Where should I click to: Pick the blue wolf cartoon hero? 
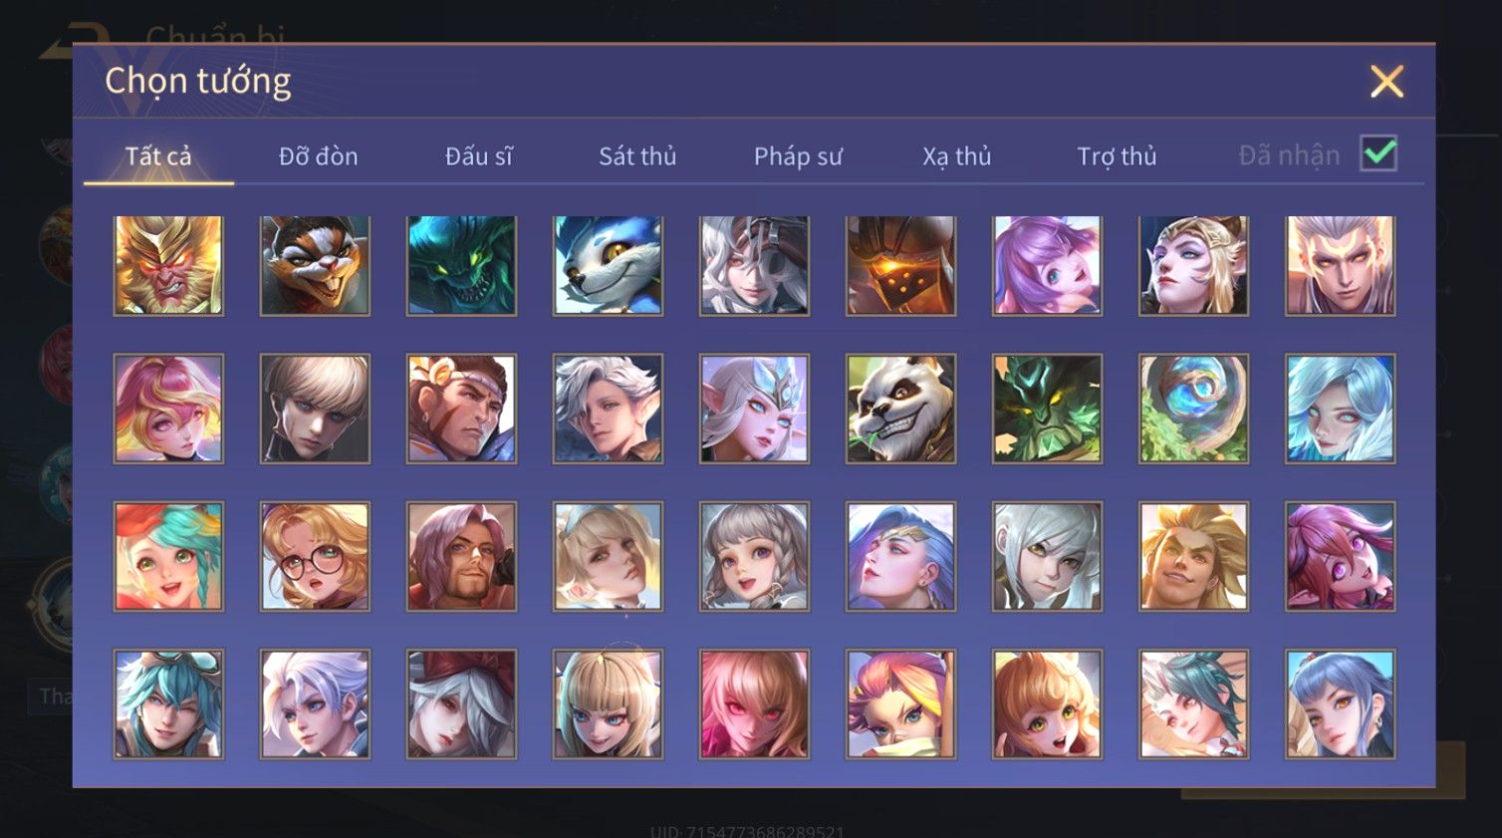[608, 265]
